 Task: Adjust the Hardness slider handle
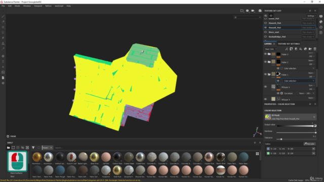(x=315, y=132)
